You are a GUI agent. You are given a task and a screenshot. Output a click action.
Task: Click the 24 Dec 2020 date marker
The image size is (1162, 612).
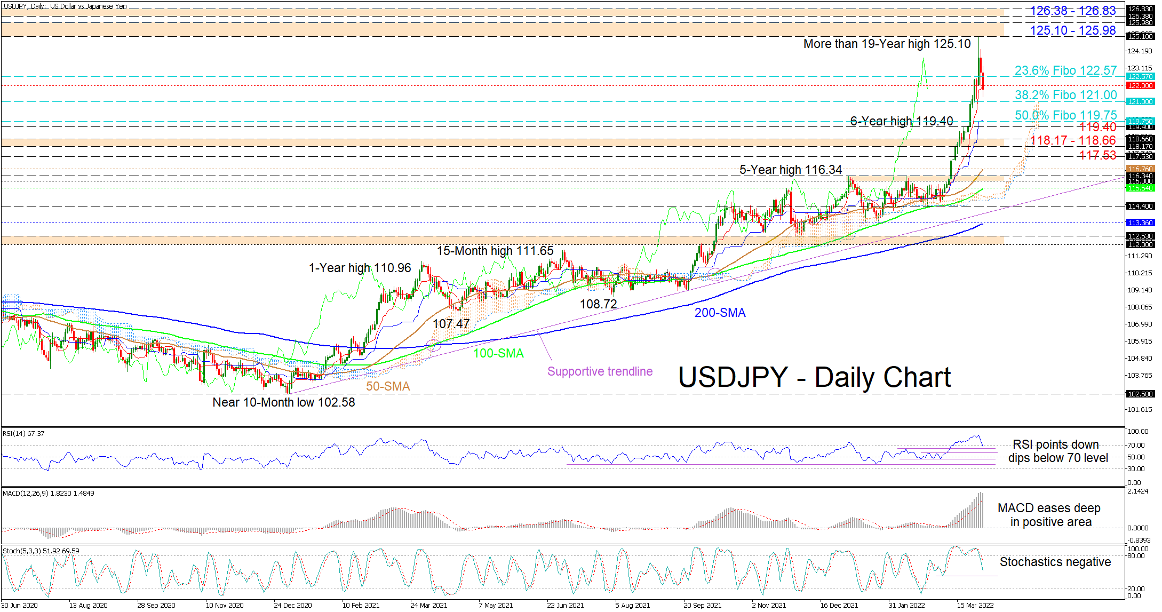pos(292,605)
